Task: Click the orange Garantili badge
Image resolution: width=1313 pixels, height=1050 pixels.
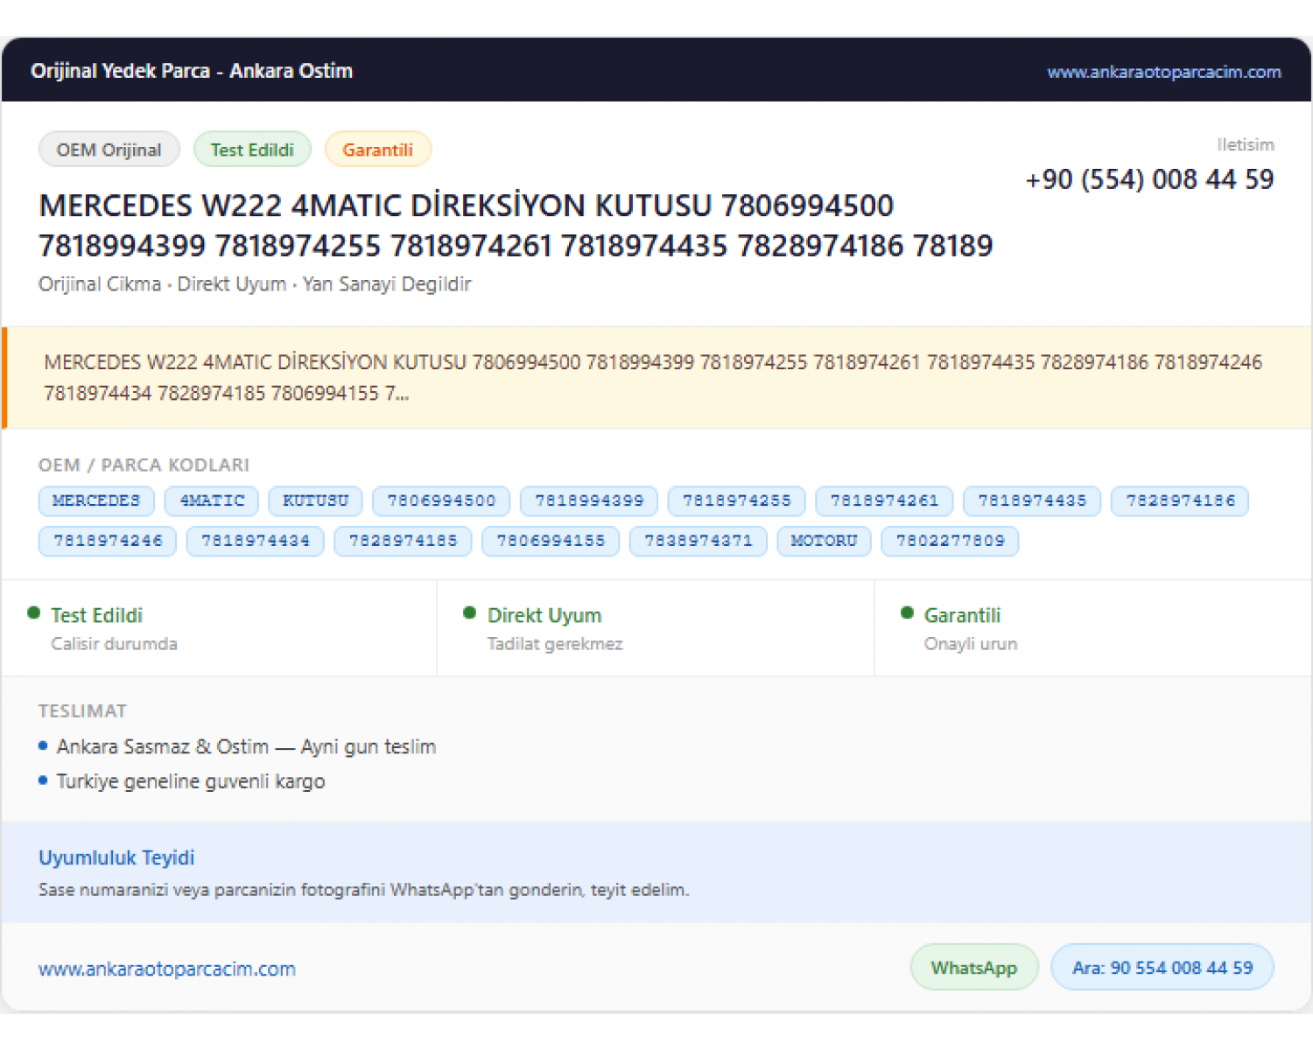Action: point(377,150)
